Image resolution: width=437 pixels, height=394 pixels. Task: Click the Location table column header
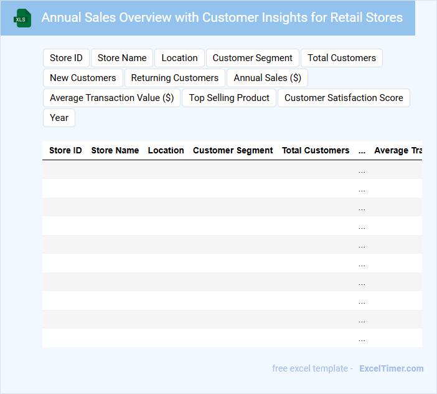[166, 150]
